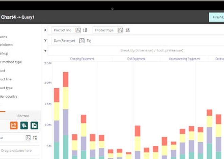Select the orange chart icon under Format
This screenshot has width=224, height=159.
pyautogui.click(x=14, y=126)
